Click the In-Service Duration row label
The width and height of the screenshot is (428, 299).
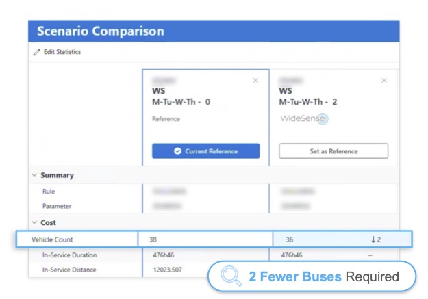(x=69, y=255)
